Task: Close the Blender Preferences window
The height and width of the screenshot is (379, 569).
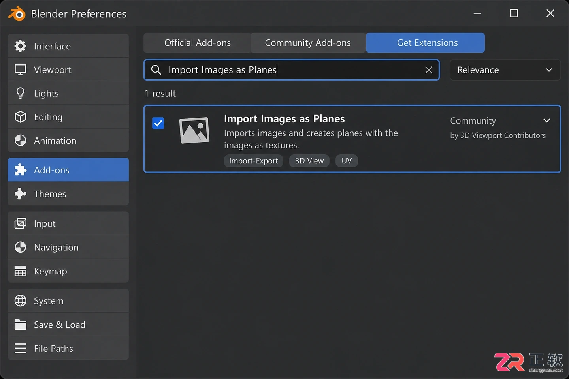Action: [x=550, y=13]
